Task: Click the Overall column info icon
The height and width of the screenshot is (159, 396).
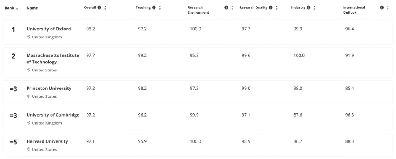Action: pos(100,8)
